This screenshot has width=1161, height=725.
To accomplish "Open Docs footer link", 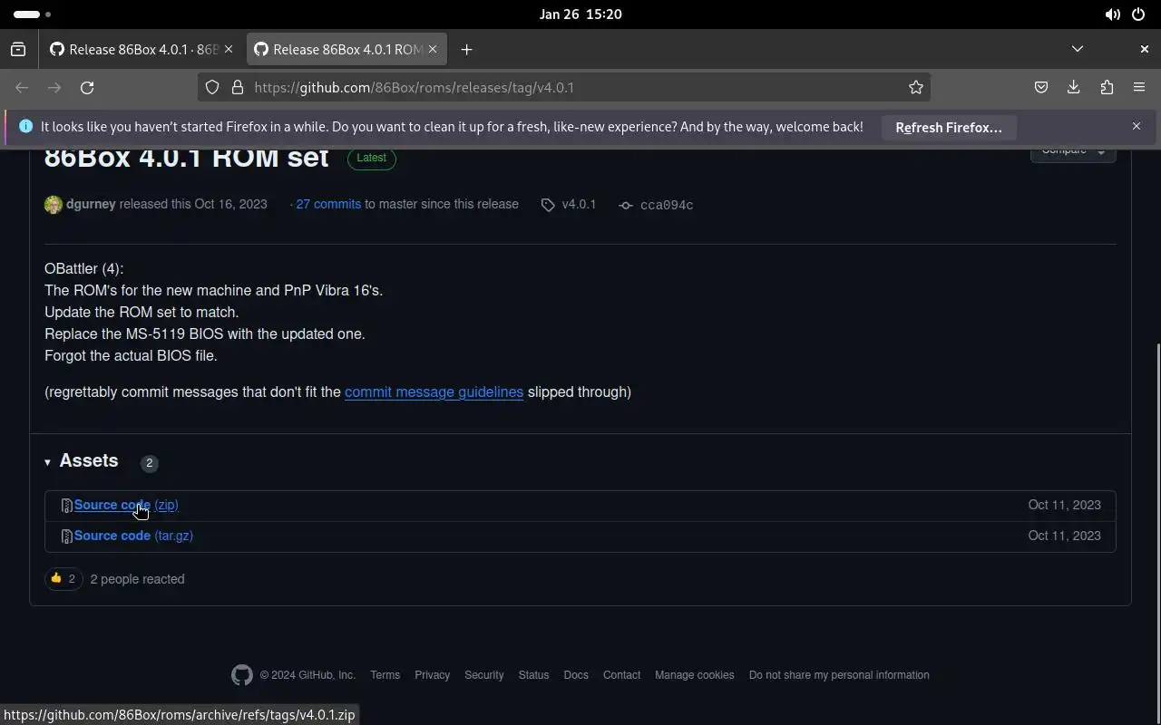I will point(576,675).
